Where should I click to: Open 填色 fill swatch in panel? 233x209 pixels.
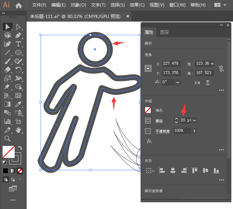pos(148,110)
